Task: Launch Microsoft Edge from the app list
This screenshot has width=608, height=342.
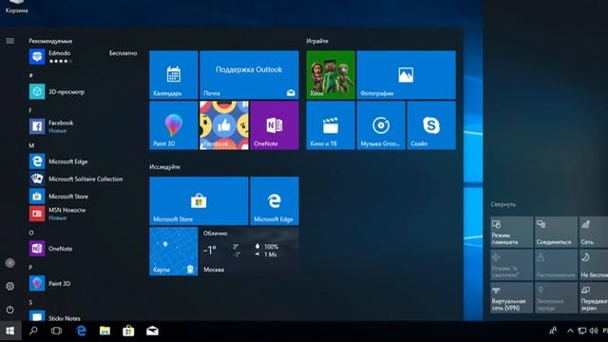Action: click(x=83, y=161)
